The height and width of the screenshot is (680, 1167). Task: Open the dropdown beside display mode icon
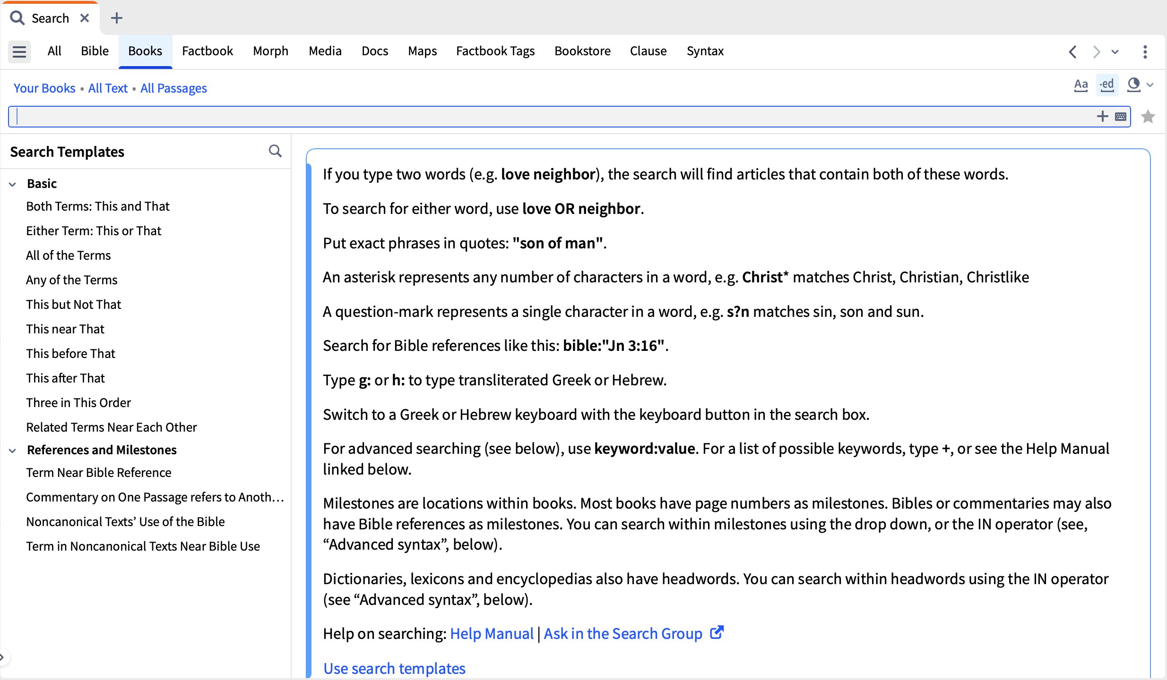[1150, 85]
